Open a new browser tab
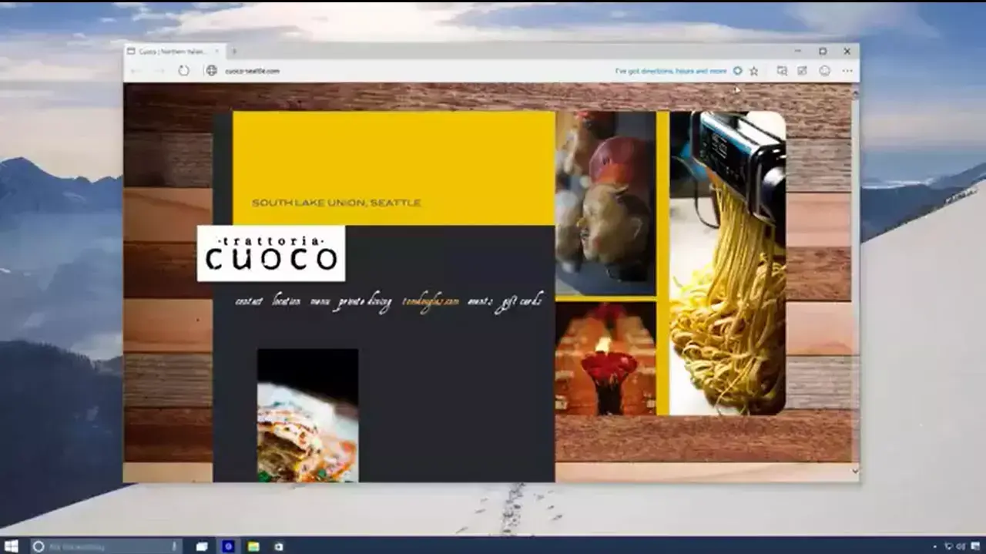The width and height of the screenshot is (986, 554). point(234,52)
